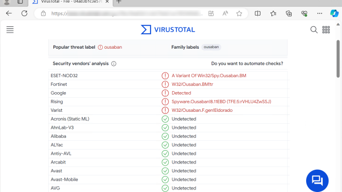
Task: Open the Collections icon
Action: coord(289,13)
